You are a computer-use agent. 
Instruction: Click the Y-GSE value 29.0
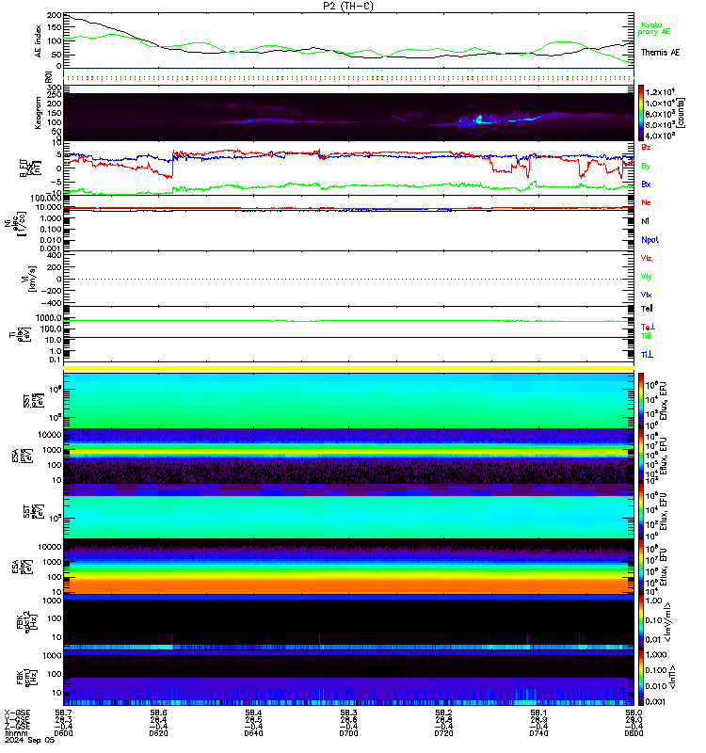(x=634, y=720)
